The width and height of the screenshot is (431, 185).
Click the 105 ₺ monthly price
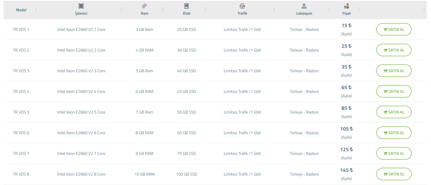346,129
